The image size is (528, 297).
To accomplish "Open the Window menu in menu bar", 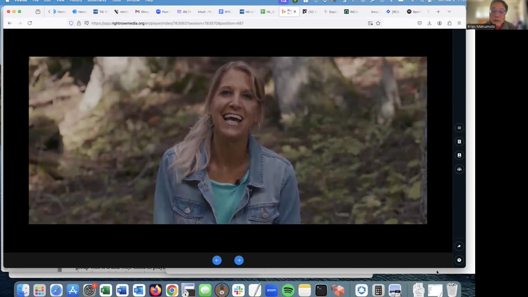I will click(x=133, y=1).
